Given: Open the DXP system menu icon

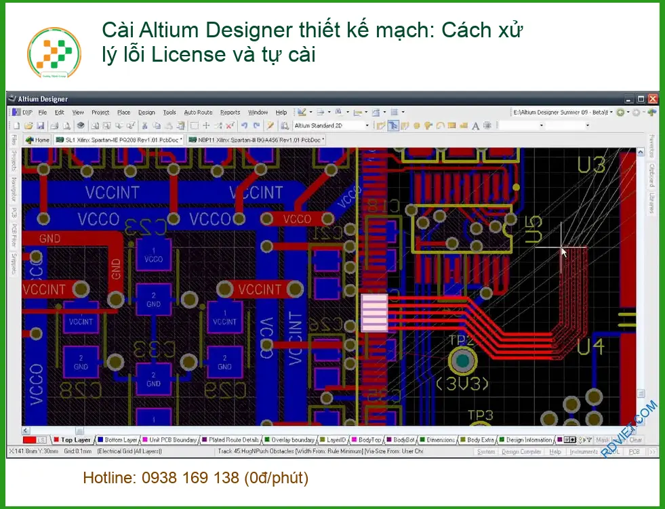Looking at the screenshot, I should (x=16, y=113).
